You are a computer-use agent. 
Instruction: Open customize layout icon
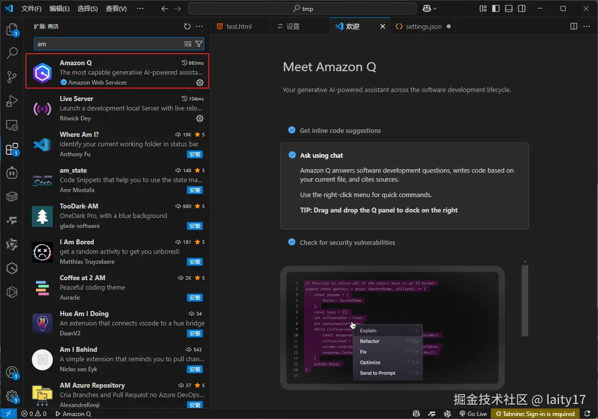tap(483, 8)
